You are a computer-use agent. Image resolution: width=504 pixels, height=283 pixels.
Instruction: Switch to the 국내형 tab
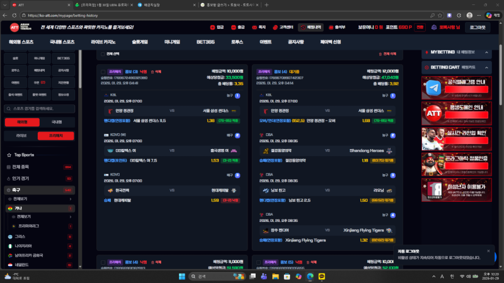(57, 122)
